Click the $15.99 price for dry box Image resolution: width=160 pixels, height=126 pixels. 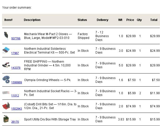tap(131, 119)
